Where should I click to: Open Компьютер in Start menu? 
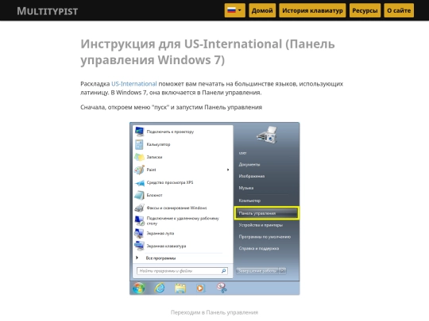pos(249,201)
